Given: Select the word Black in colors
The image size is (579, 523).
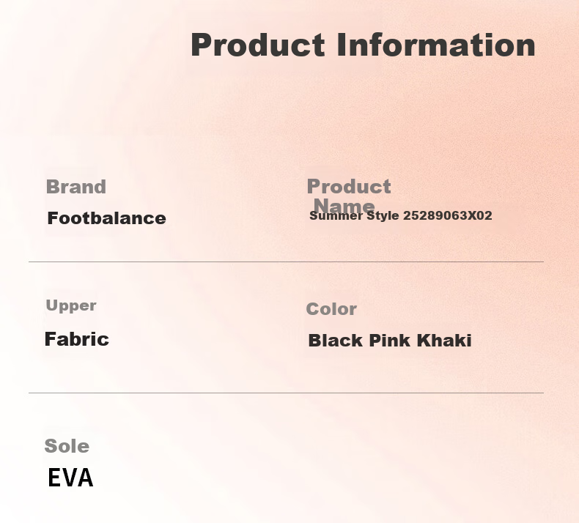Looking at the screenshot, I should tap(335, 341).
